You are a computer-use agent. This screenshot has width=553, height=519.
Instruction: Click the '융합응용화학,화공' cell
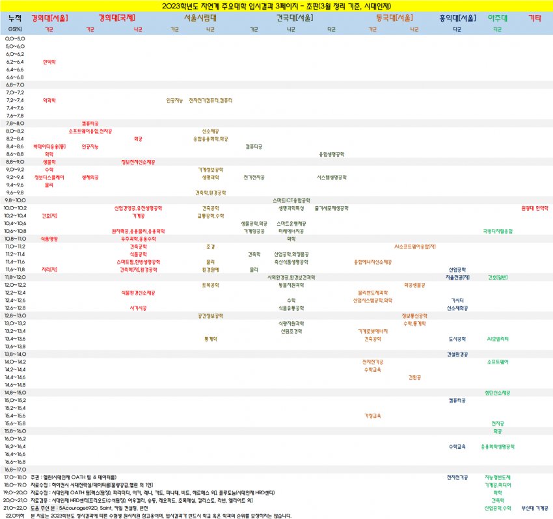(x=211, y=139)
